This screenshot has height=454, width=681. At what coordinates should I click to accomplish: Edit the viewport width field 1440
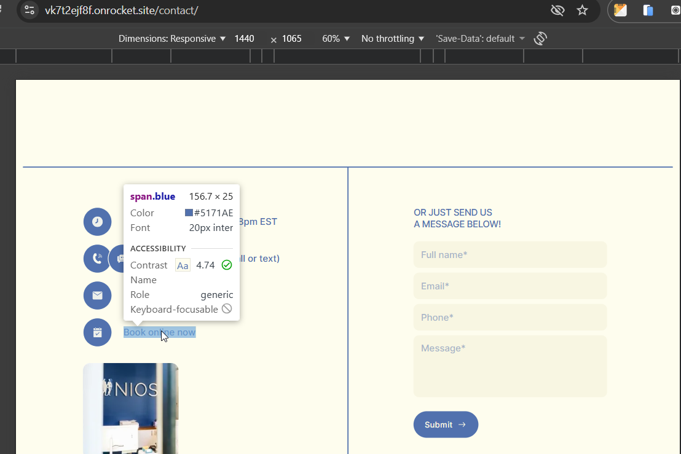pyautogui.click(x=244, y=39)
